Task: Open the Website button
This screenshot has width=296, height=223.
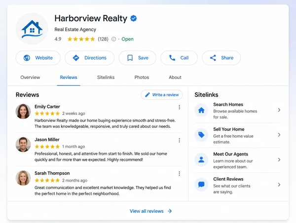Action: 38,58
